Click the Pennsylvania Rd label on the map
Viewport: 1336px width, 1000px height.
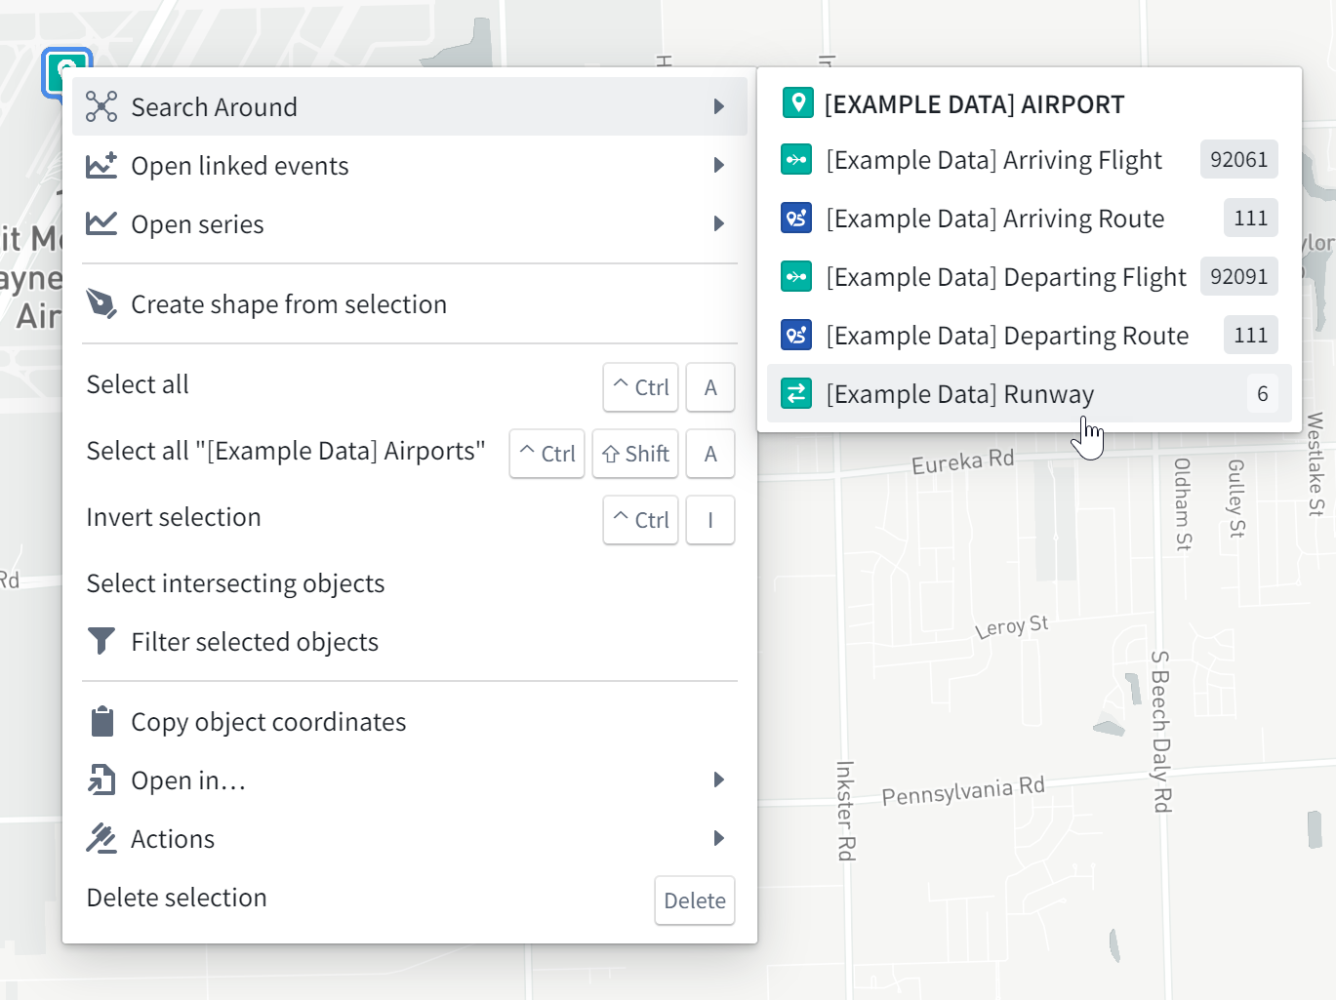(963, 790)
